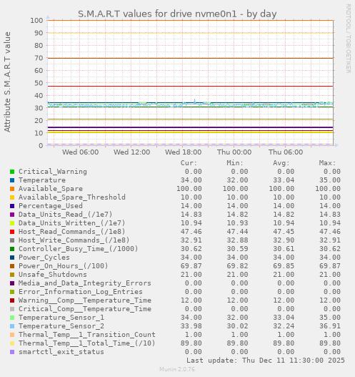Image resolution: width=355 pixels, height=377 pixels.
Task: Click the Munin 2.0.76 version text
Action: (x=177, y=369)
